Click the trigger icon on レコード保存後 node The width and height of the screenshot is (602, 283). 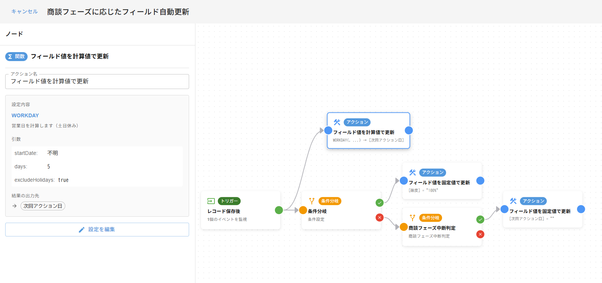pyautogui.click(x=211, y=201)
